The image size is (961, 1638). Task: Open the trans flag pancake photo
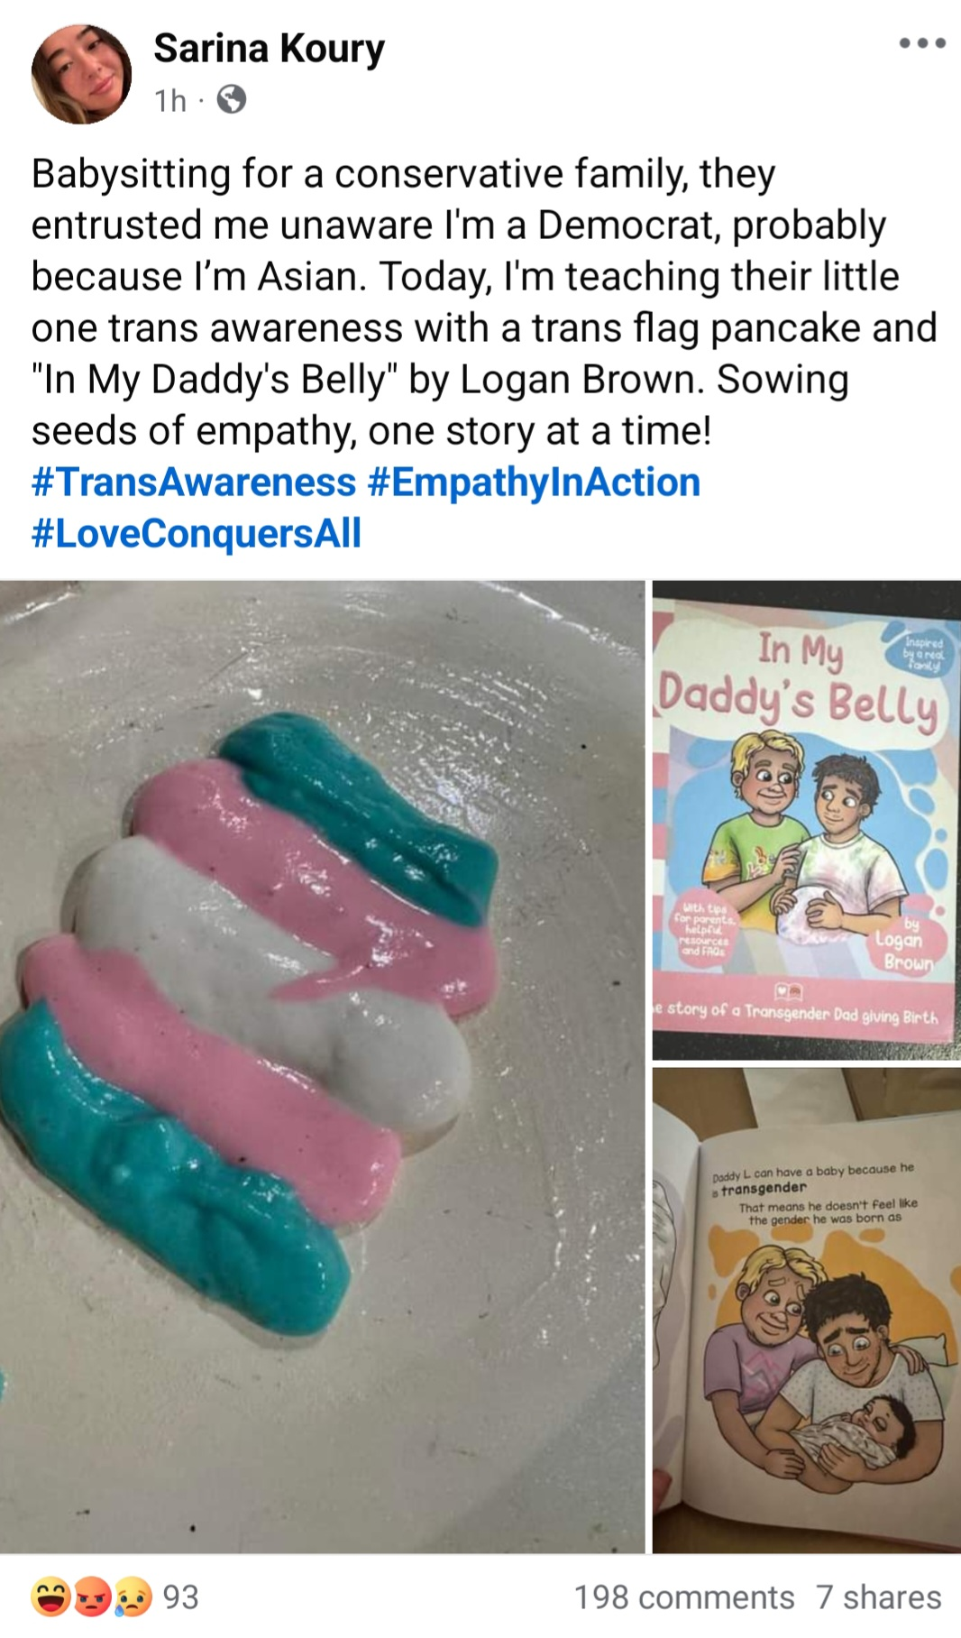(x=322, y=1066)
